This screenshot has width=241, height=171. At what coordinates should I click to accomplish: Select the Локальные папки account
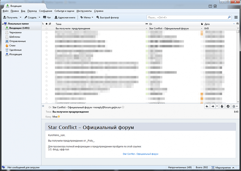pos(18,24)
